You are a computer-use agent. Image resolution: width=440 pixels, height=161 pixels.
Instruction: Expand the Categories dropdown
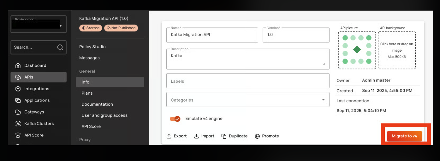pos(323,100)
